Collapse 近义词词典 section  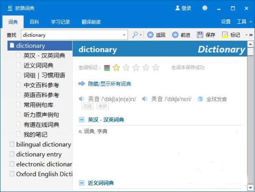coord(82,183)
